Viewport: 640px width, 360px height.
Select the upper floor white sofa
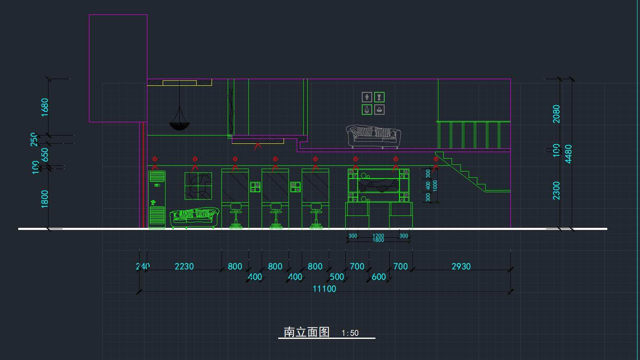[373, 136]
